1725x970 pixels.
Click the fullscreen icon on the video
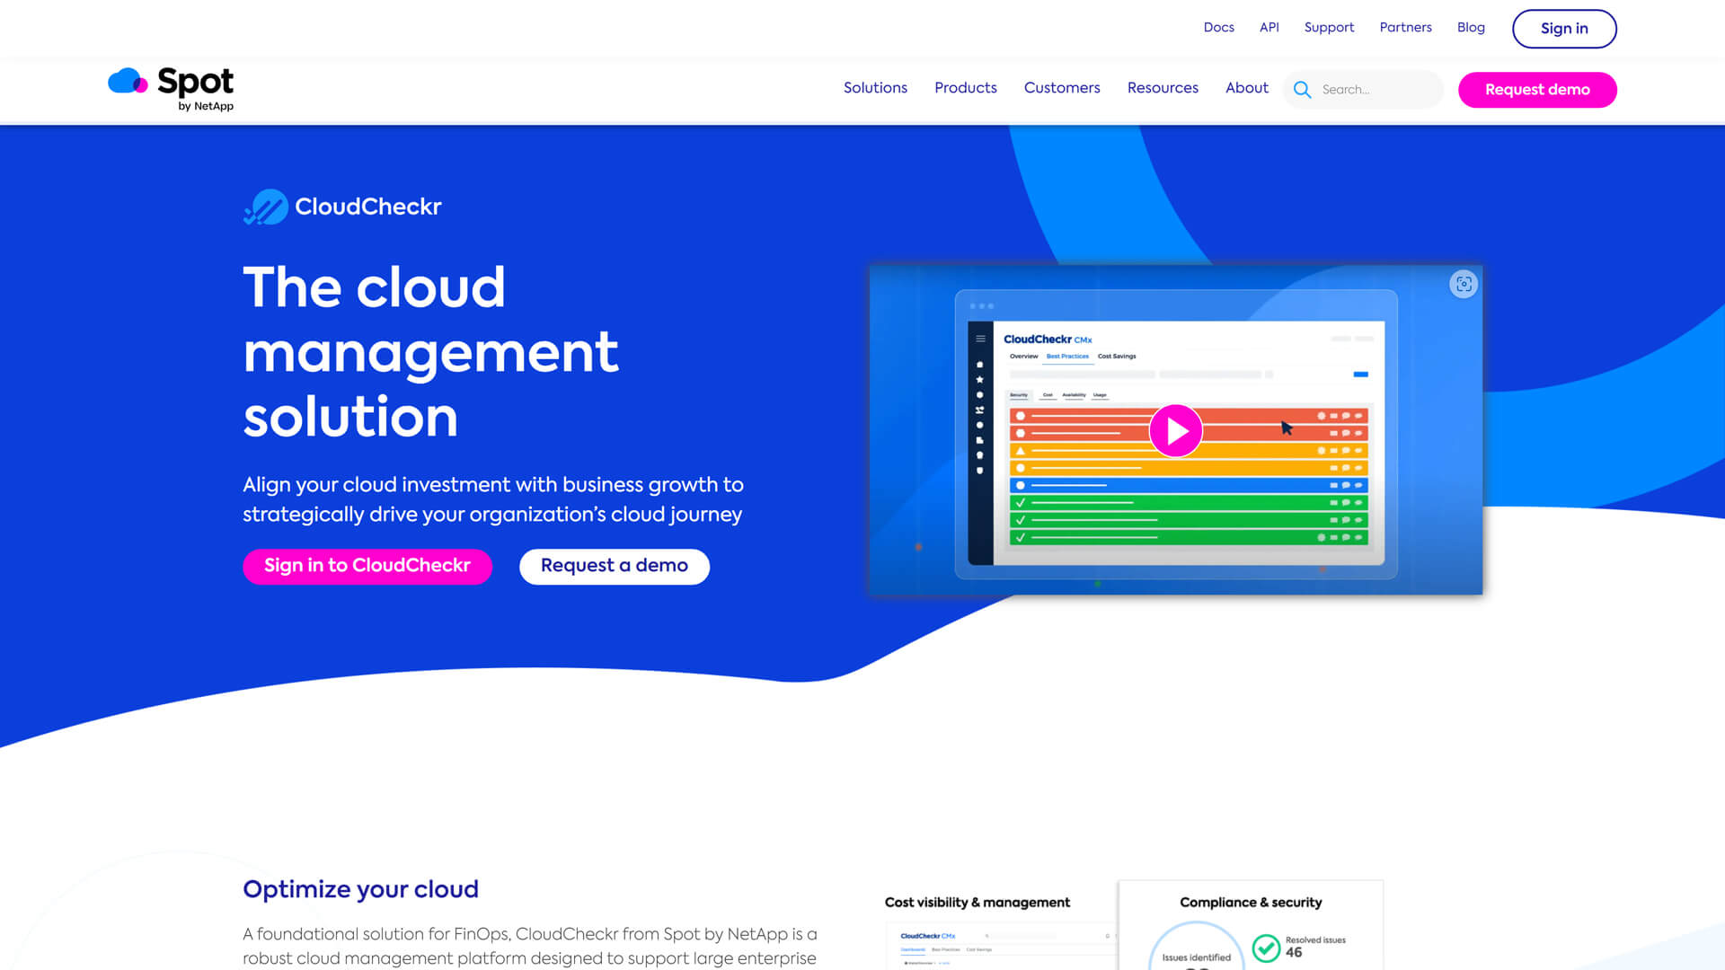1464,285
